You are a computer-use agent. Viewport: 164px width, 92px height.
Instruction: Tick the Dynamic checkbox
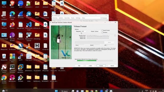102,32
